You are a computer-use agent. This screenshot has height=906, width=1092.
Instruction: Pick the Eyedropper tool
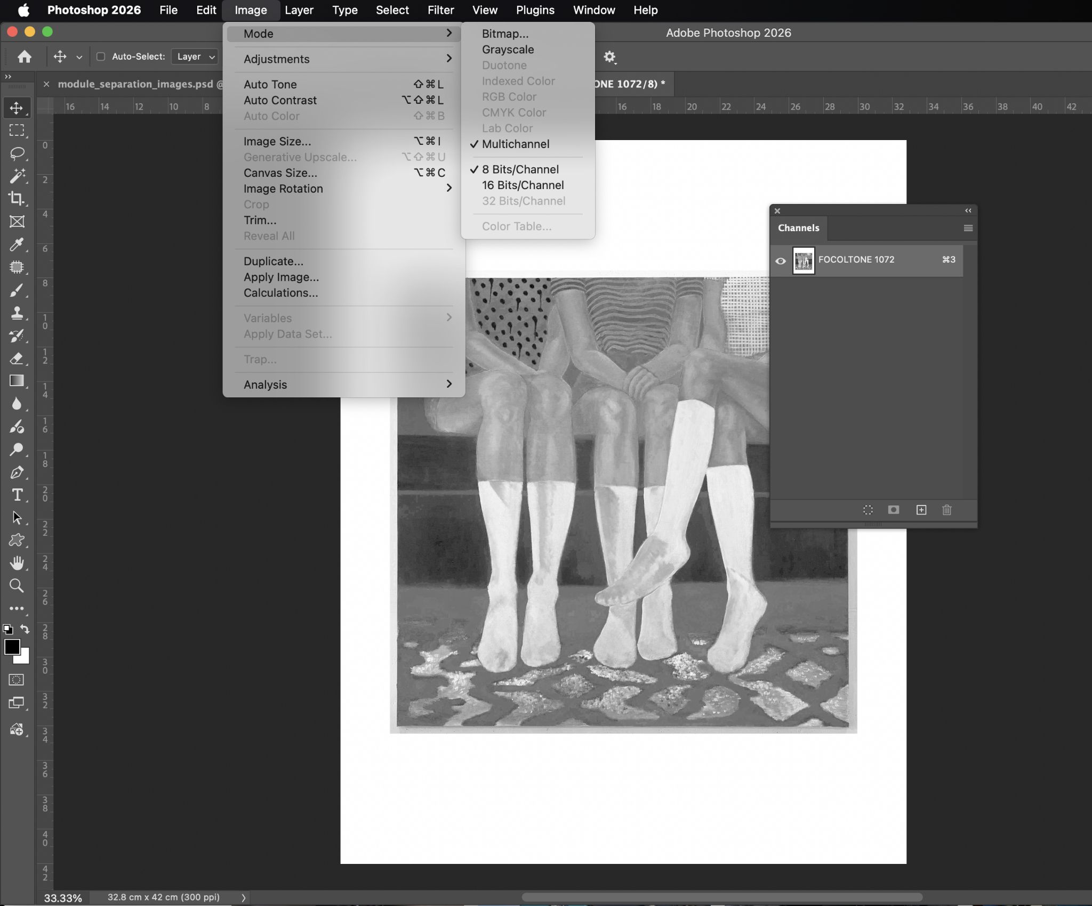coord(17,244)
